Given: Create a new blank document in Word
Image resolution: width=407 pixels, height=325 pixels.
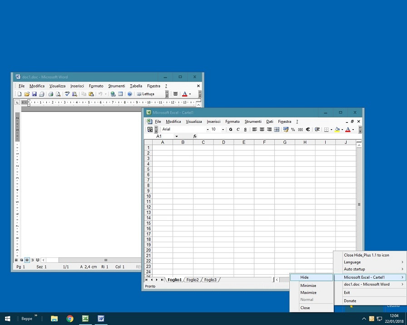Looking at the screenshot, I should point(20,94).
